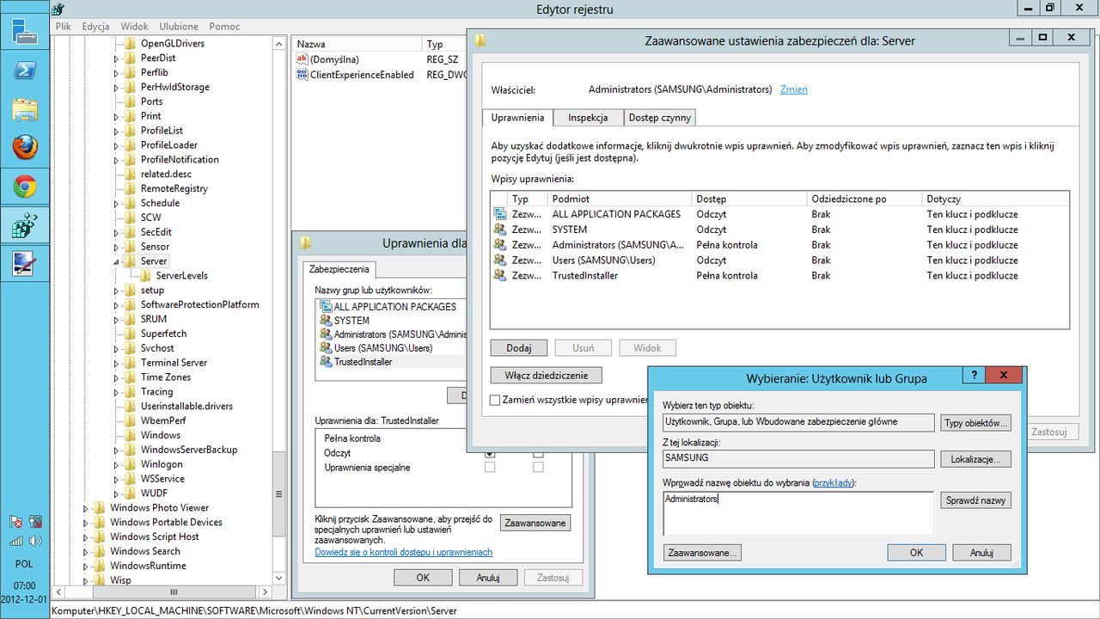Image resolution: width=1100 pixels, height=619 pixels.
Task: Click the object name input field
Action: pos(798,513)
